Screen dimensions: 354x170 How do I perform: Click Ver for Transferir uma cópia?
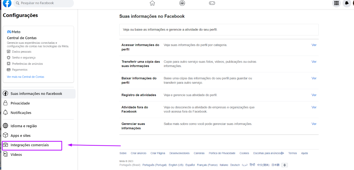tap(314, 61)
